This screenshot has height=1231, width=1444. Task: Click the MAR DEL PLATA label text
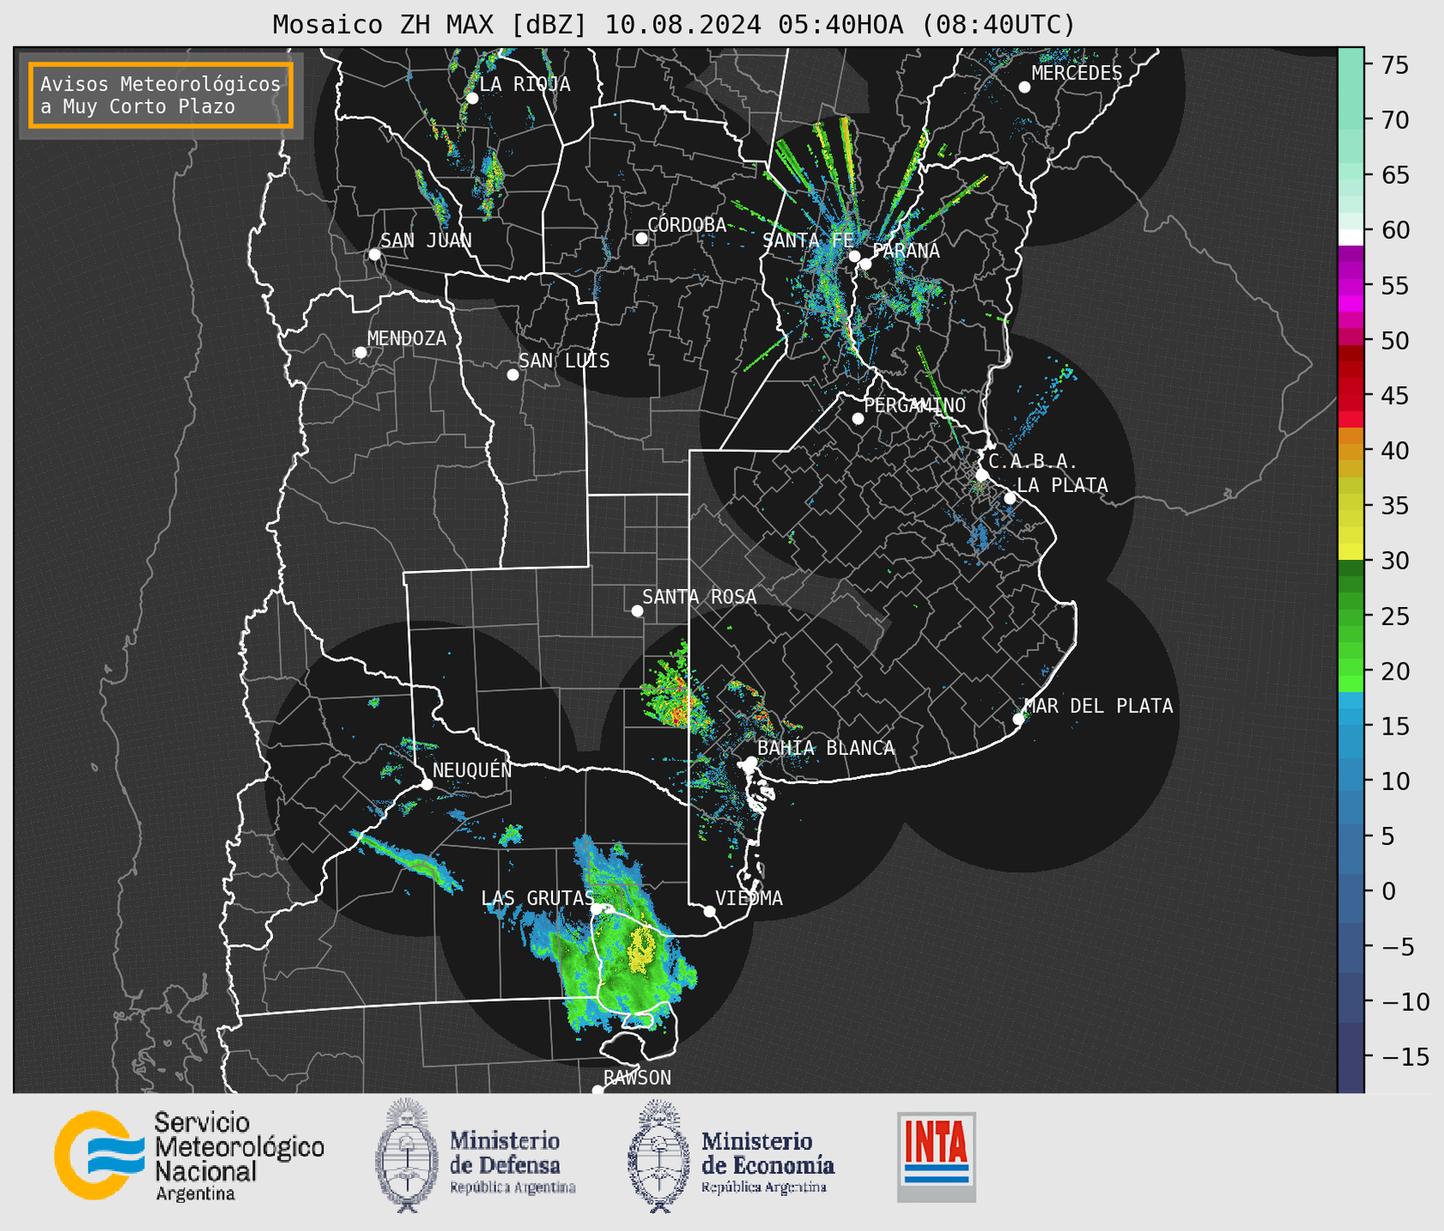click(1099, 705)
